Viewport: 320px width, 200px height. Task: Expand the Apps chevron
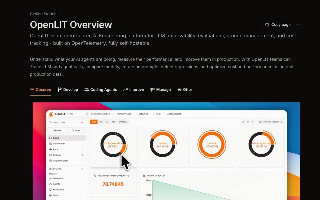coord(83,149)
